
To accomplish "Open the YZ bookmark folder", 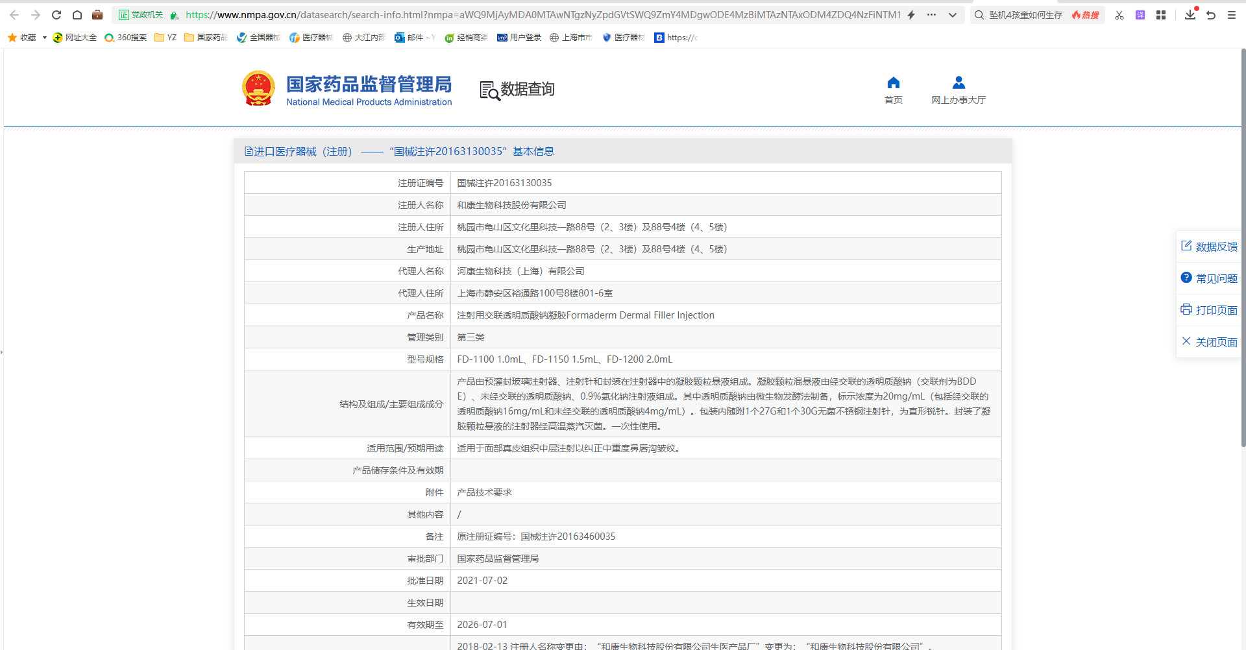I will (x=165, y=38).
